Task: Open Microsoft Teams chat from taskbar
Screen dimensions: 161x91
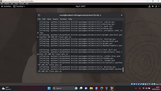Action: [86, 88]
